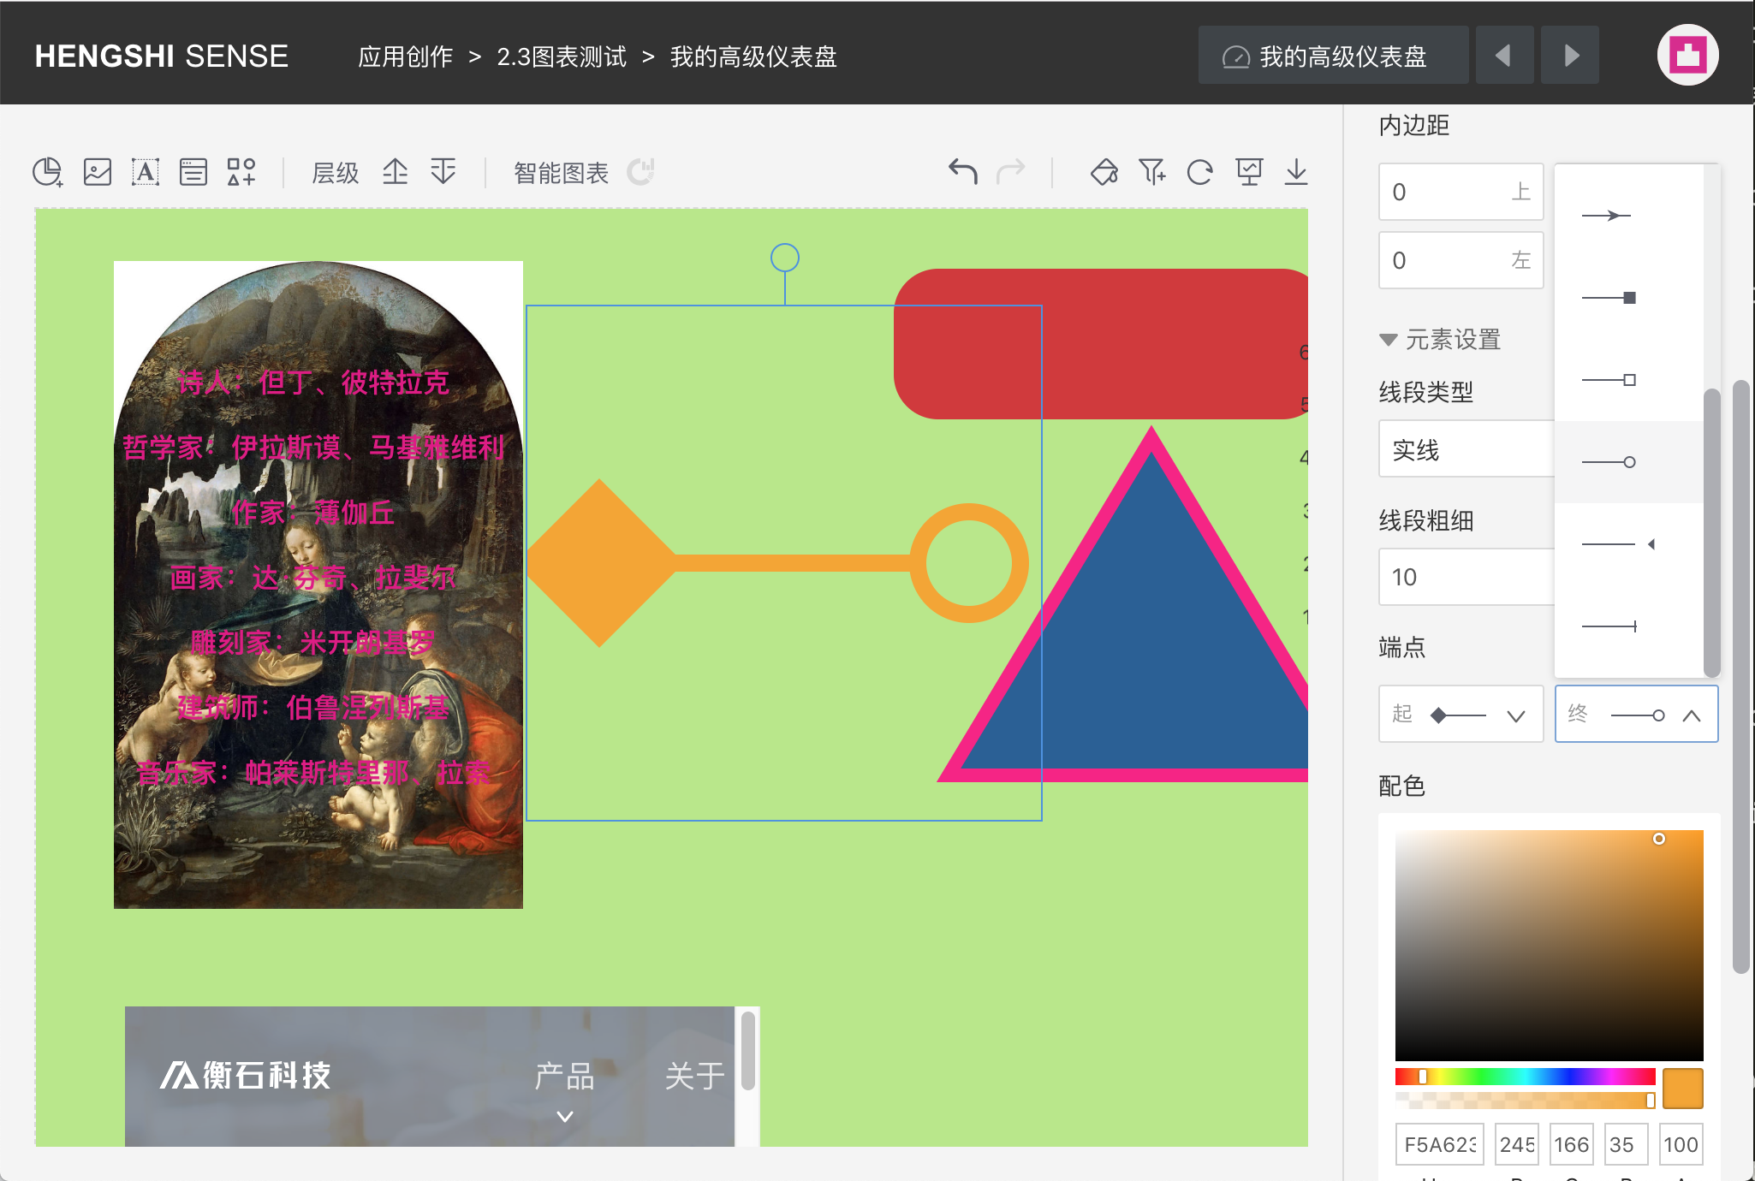Choose the arrow endpoint style option
The width and height of the screenshot is (1755, 1181).
(1630, 216)
